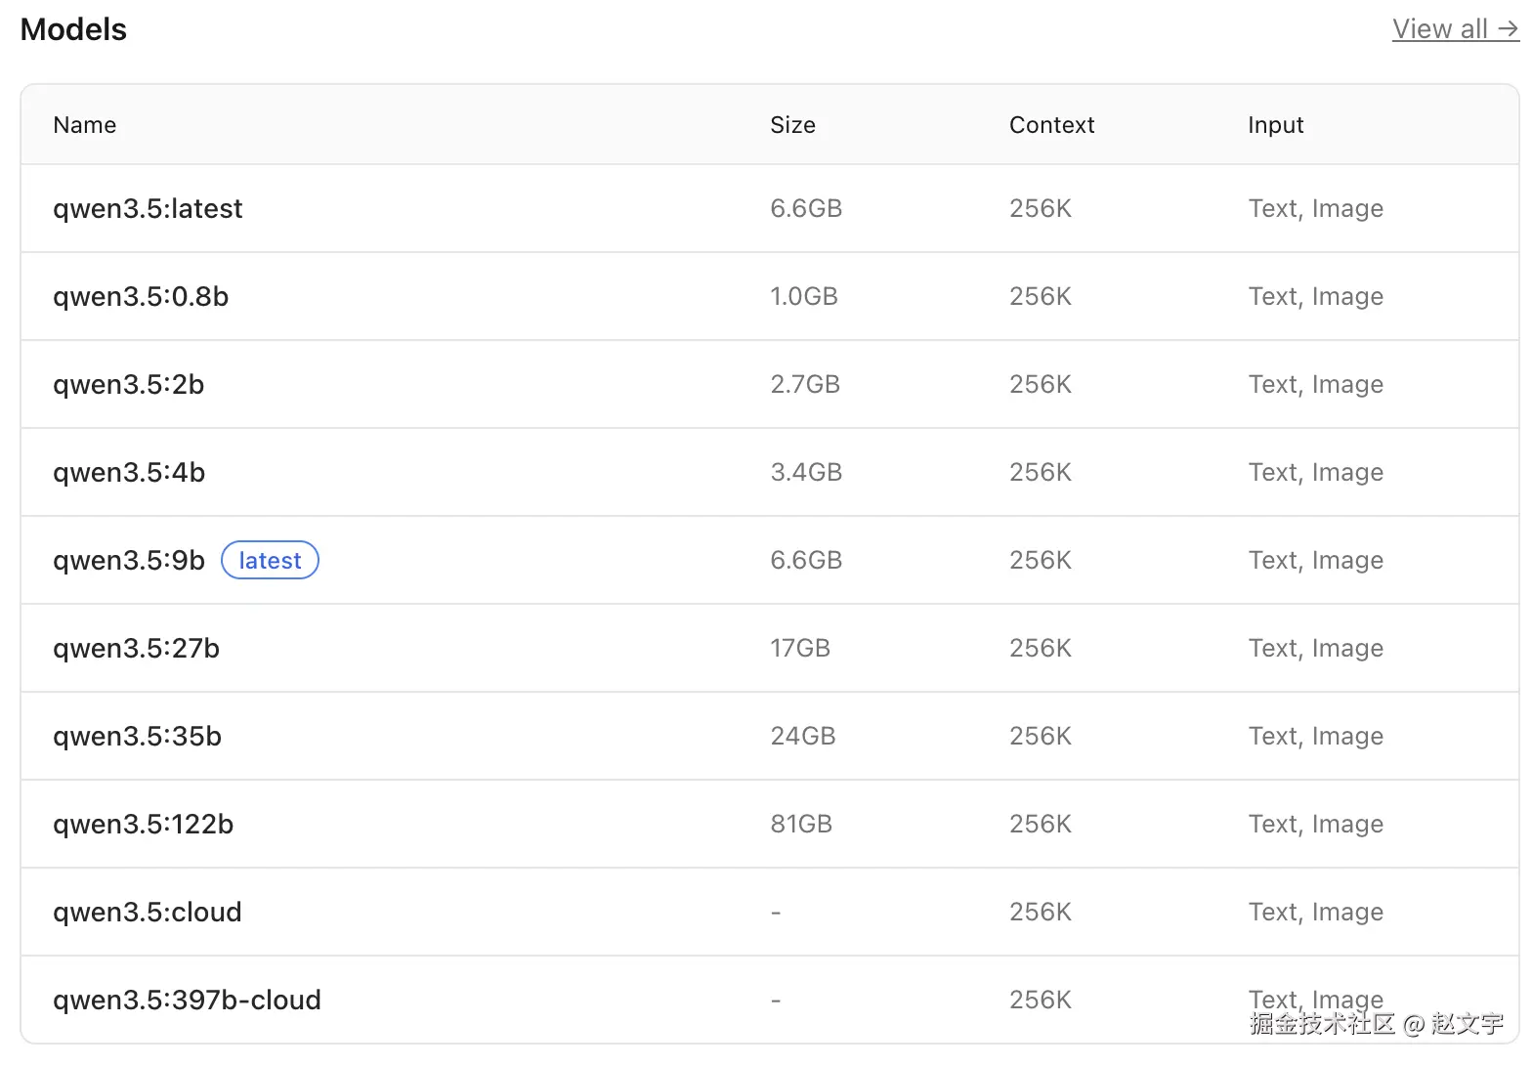Viewport: 1532px width, 1065px height.
Task: Click the Size column header
Action: [x=792, y=125]
